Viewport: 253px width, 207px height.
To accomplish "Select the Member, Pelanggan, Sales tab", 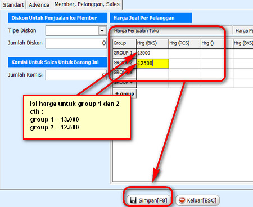I will (x=87, y=4).
